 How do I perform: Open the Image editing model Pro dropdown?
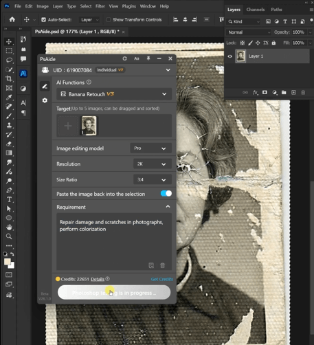(151, 148)
